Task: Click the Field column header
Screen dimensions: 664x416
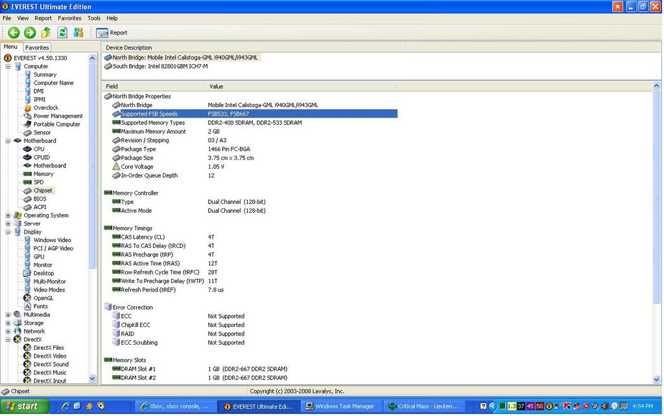Action: tap(153, 86)
